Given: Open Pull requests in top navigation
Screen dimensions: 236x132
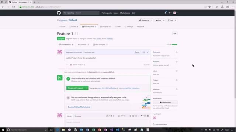Looking at the screenshot, I should pos(107,13).
